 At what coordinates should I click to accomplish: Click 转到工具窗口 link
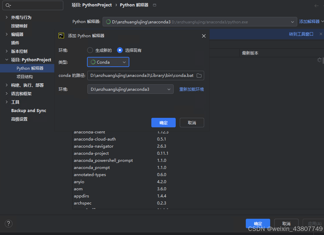301,34
